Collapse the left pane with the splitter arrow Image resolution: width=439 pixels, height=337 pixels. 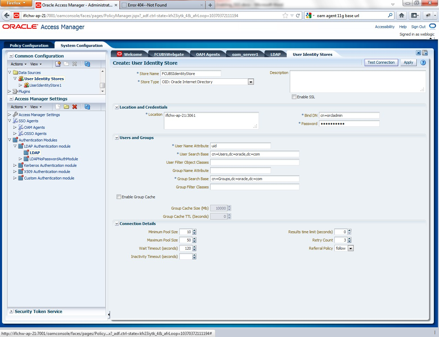pos(109,314)
